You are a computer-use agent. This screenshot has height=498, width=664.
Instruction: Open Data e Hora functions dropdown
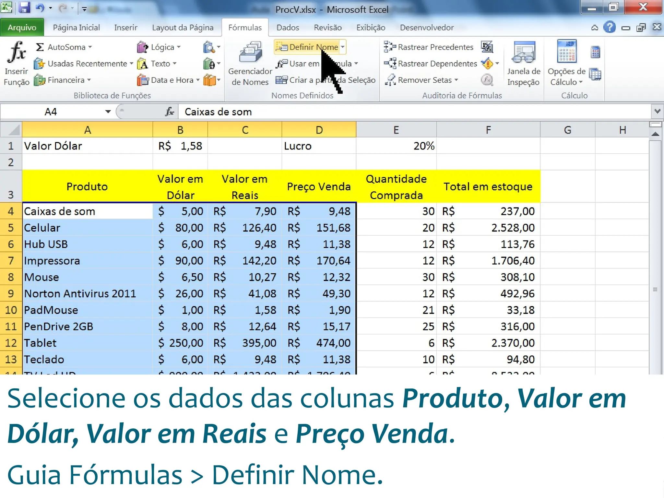coord(168,80)
